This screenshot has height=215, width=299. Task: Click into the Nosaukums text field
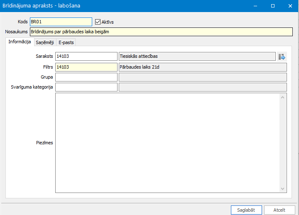click(161, 32)
